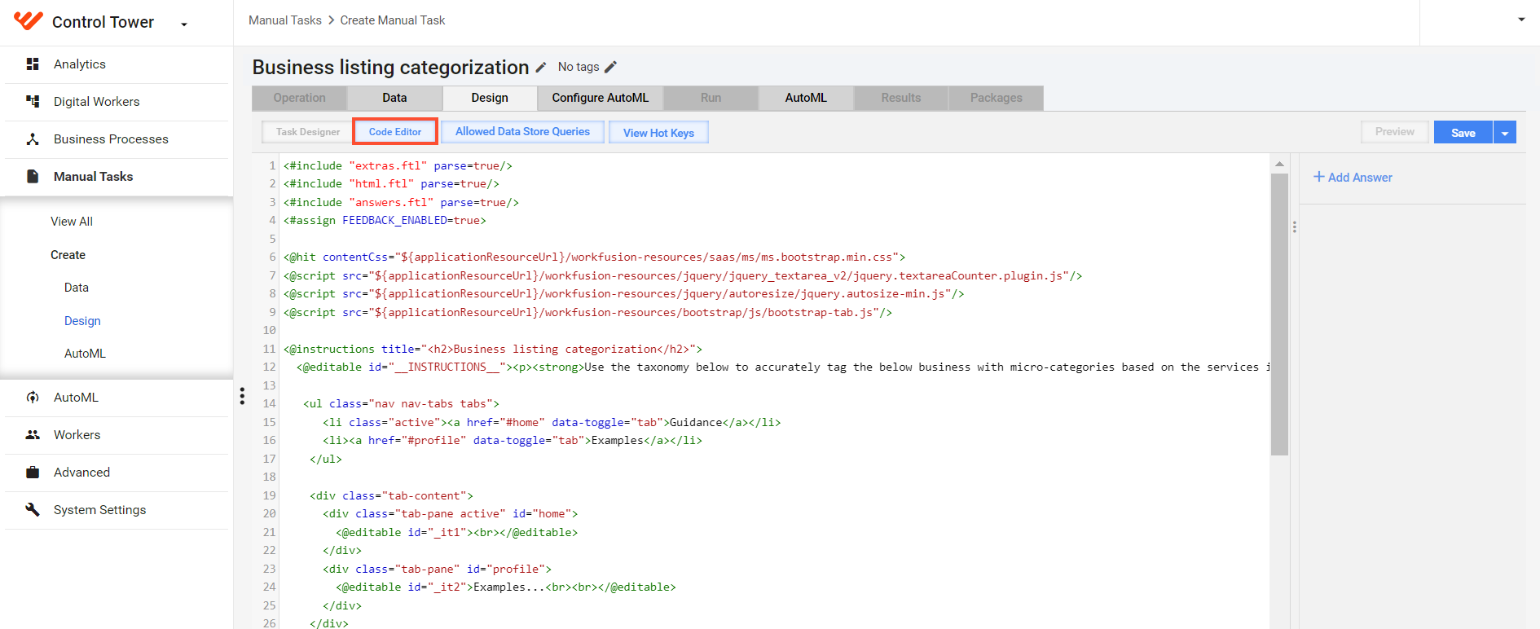This screenshot has height=629, width=1540.
Task: Click the System Settings wrench icon
Action: (x=33, y=509)
